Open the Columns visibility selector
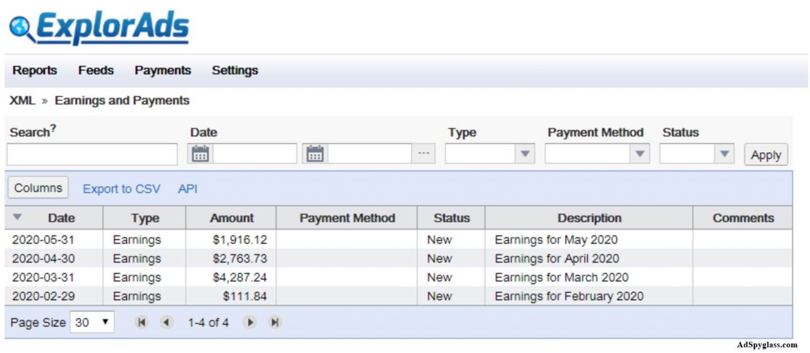The width and height of the screenshot is (810, 353). pos(37,187)
